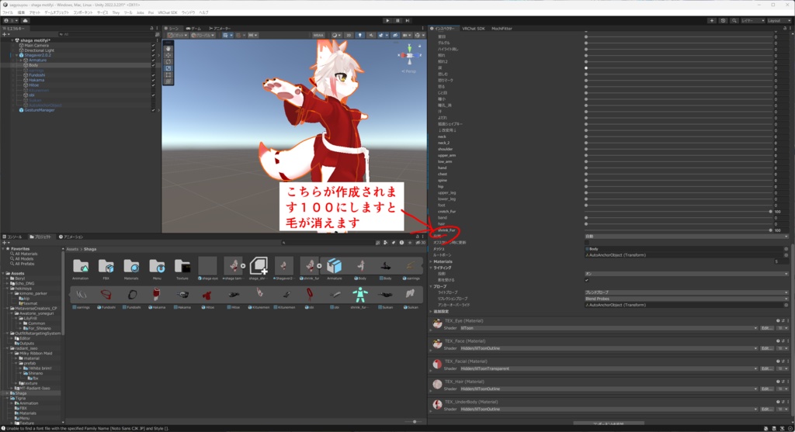This screenshot has width=795, height=432.
Task: Open the Jobs menu
Action: 140,12
